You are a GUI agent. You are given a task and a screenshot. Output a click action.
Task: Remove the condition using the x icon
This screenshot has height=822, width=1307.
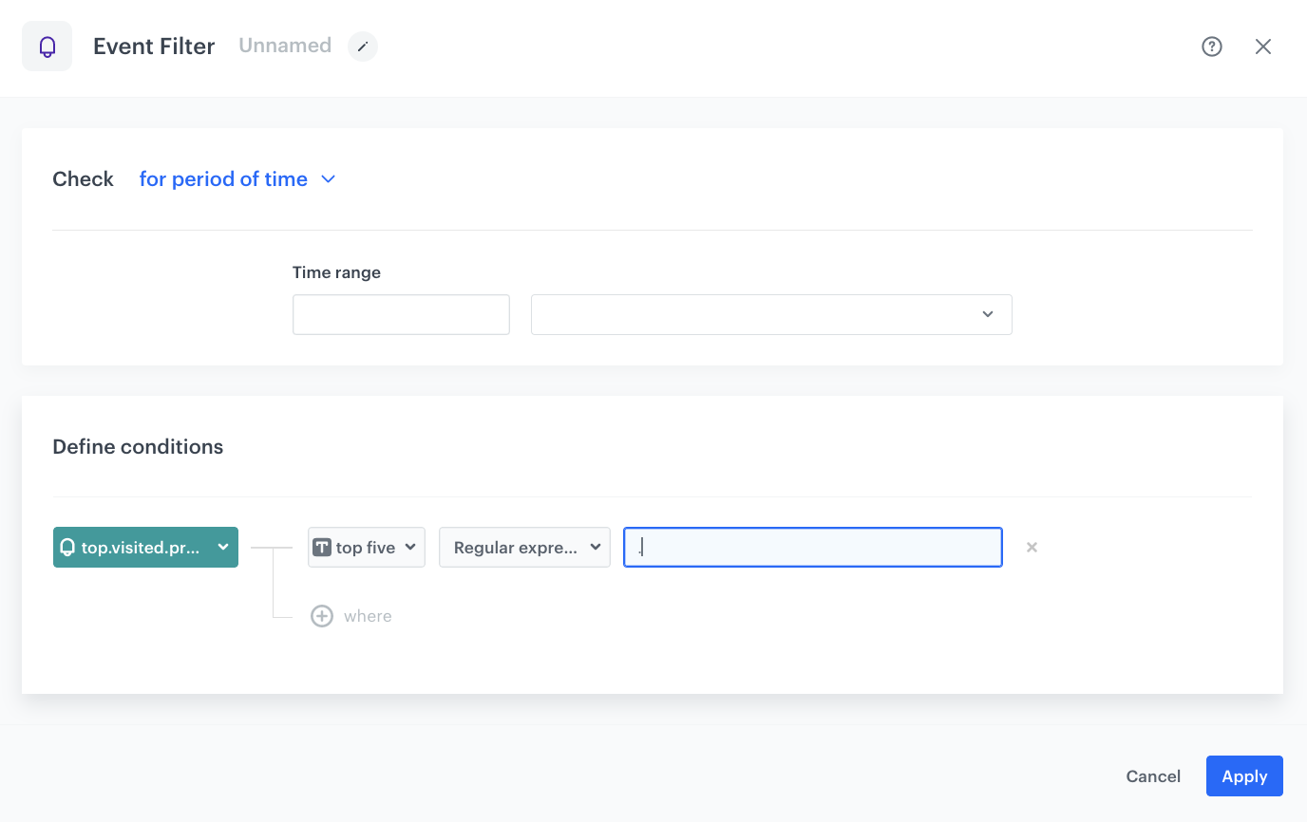pos(1032,547)
